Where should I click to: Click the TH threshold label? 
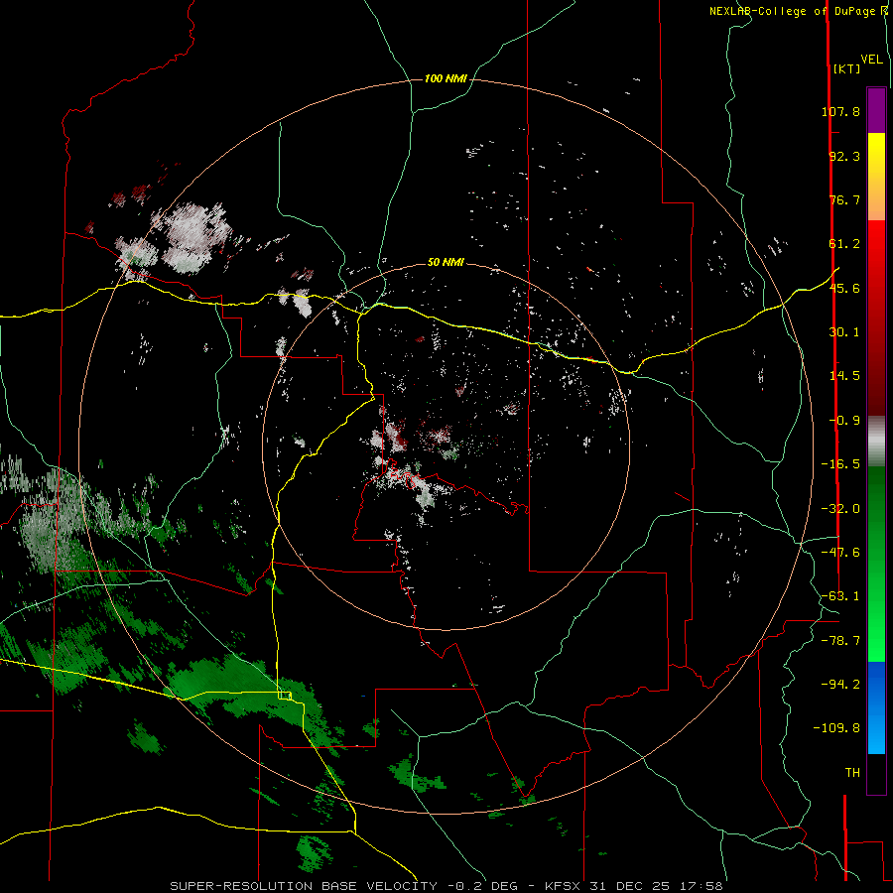point(852,773)
